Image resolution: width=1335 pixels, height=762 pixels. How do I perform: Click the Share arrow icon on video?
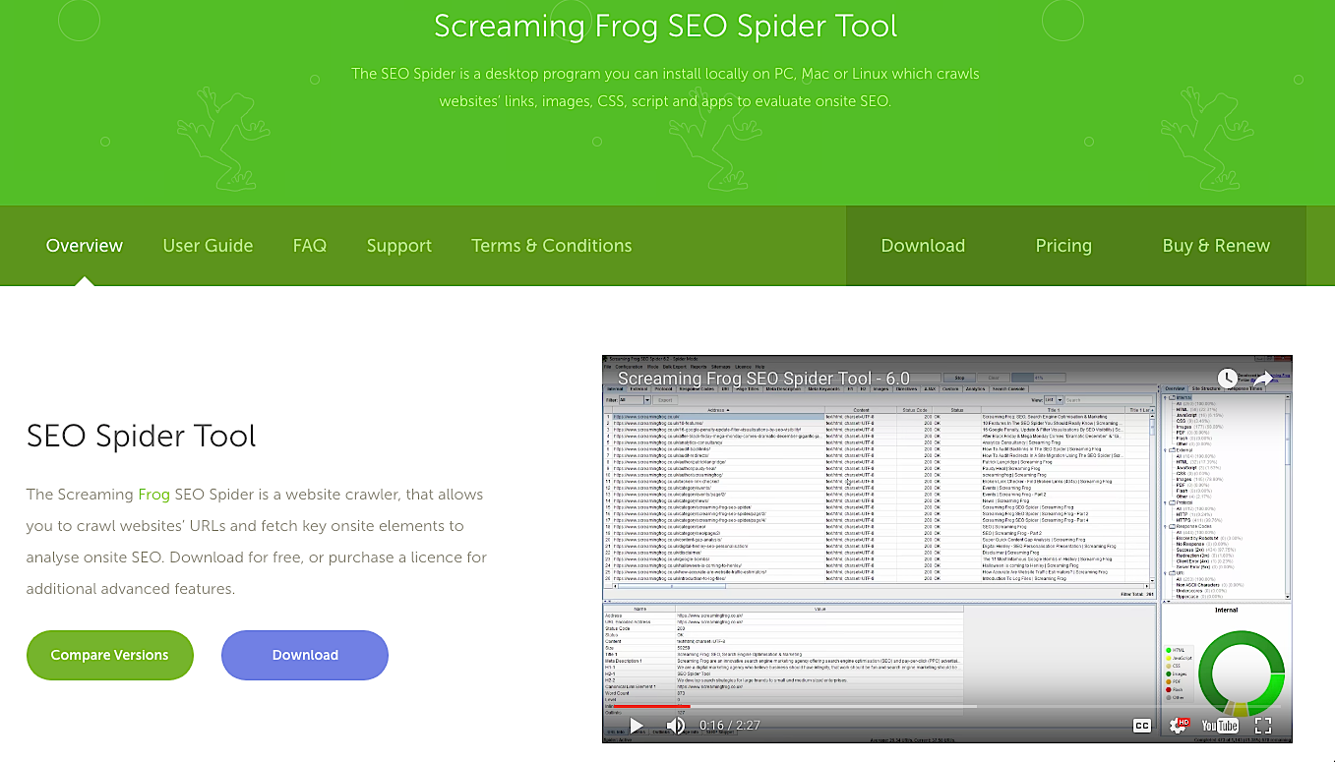(x=1264, y=378)
